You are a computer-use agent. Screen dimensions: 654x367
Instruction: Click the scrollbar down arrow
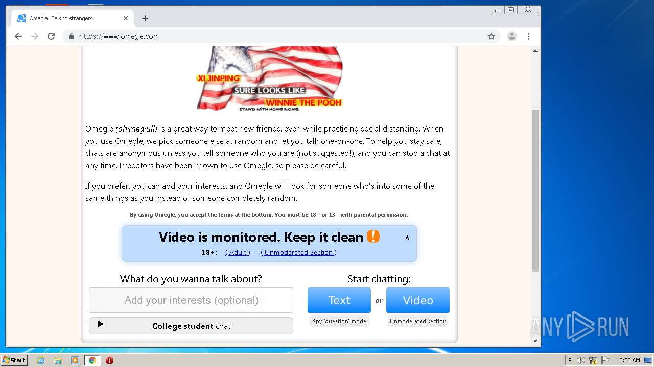coord(535,341)
